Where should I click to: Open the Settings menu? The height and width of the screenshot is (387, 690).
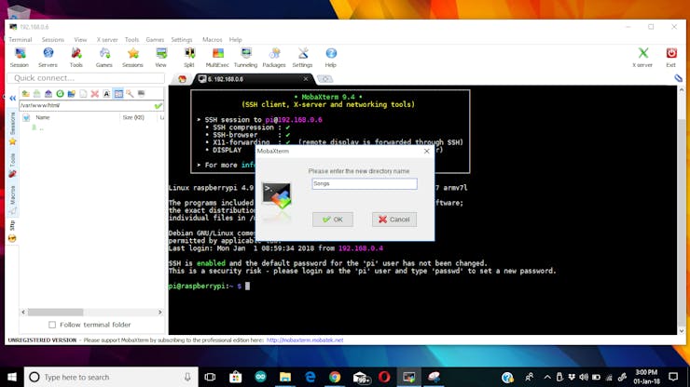(x=182, y=39)
